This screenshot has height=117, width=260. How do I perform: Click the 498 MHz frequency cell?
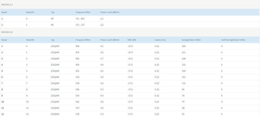pos(77,46)
